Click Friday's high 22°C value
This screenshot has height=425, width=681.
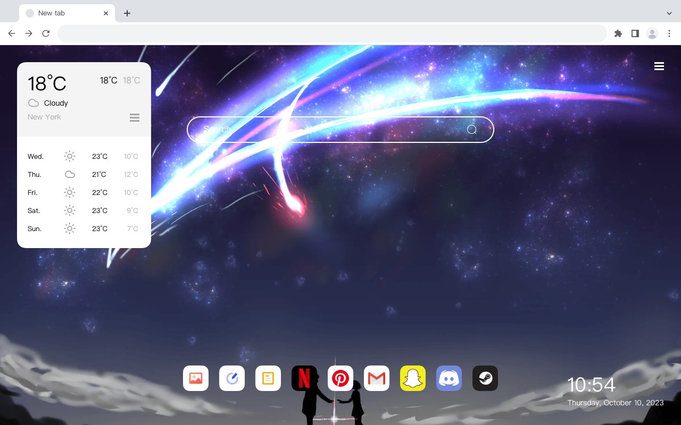coord(99,192)
